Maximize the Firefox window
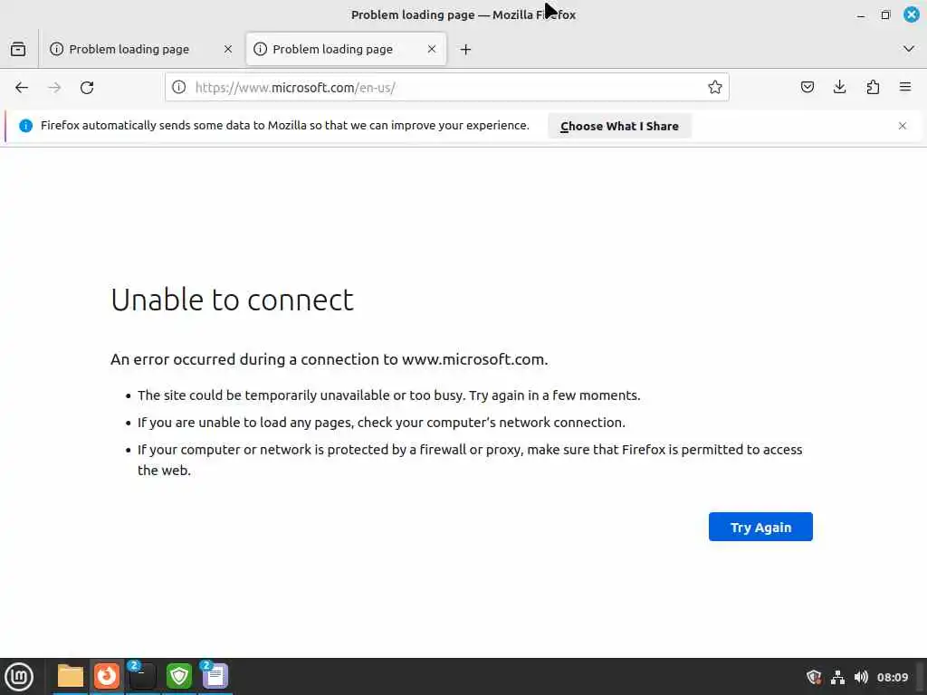Screen dimensions: 927x695 coord(885,14)
